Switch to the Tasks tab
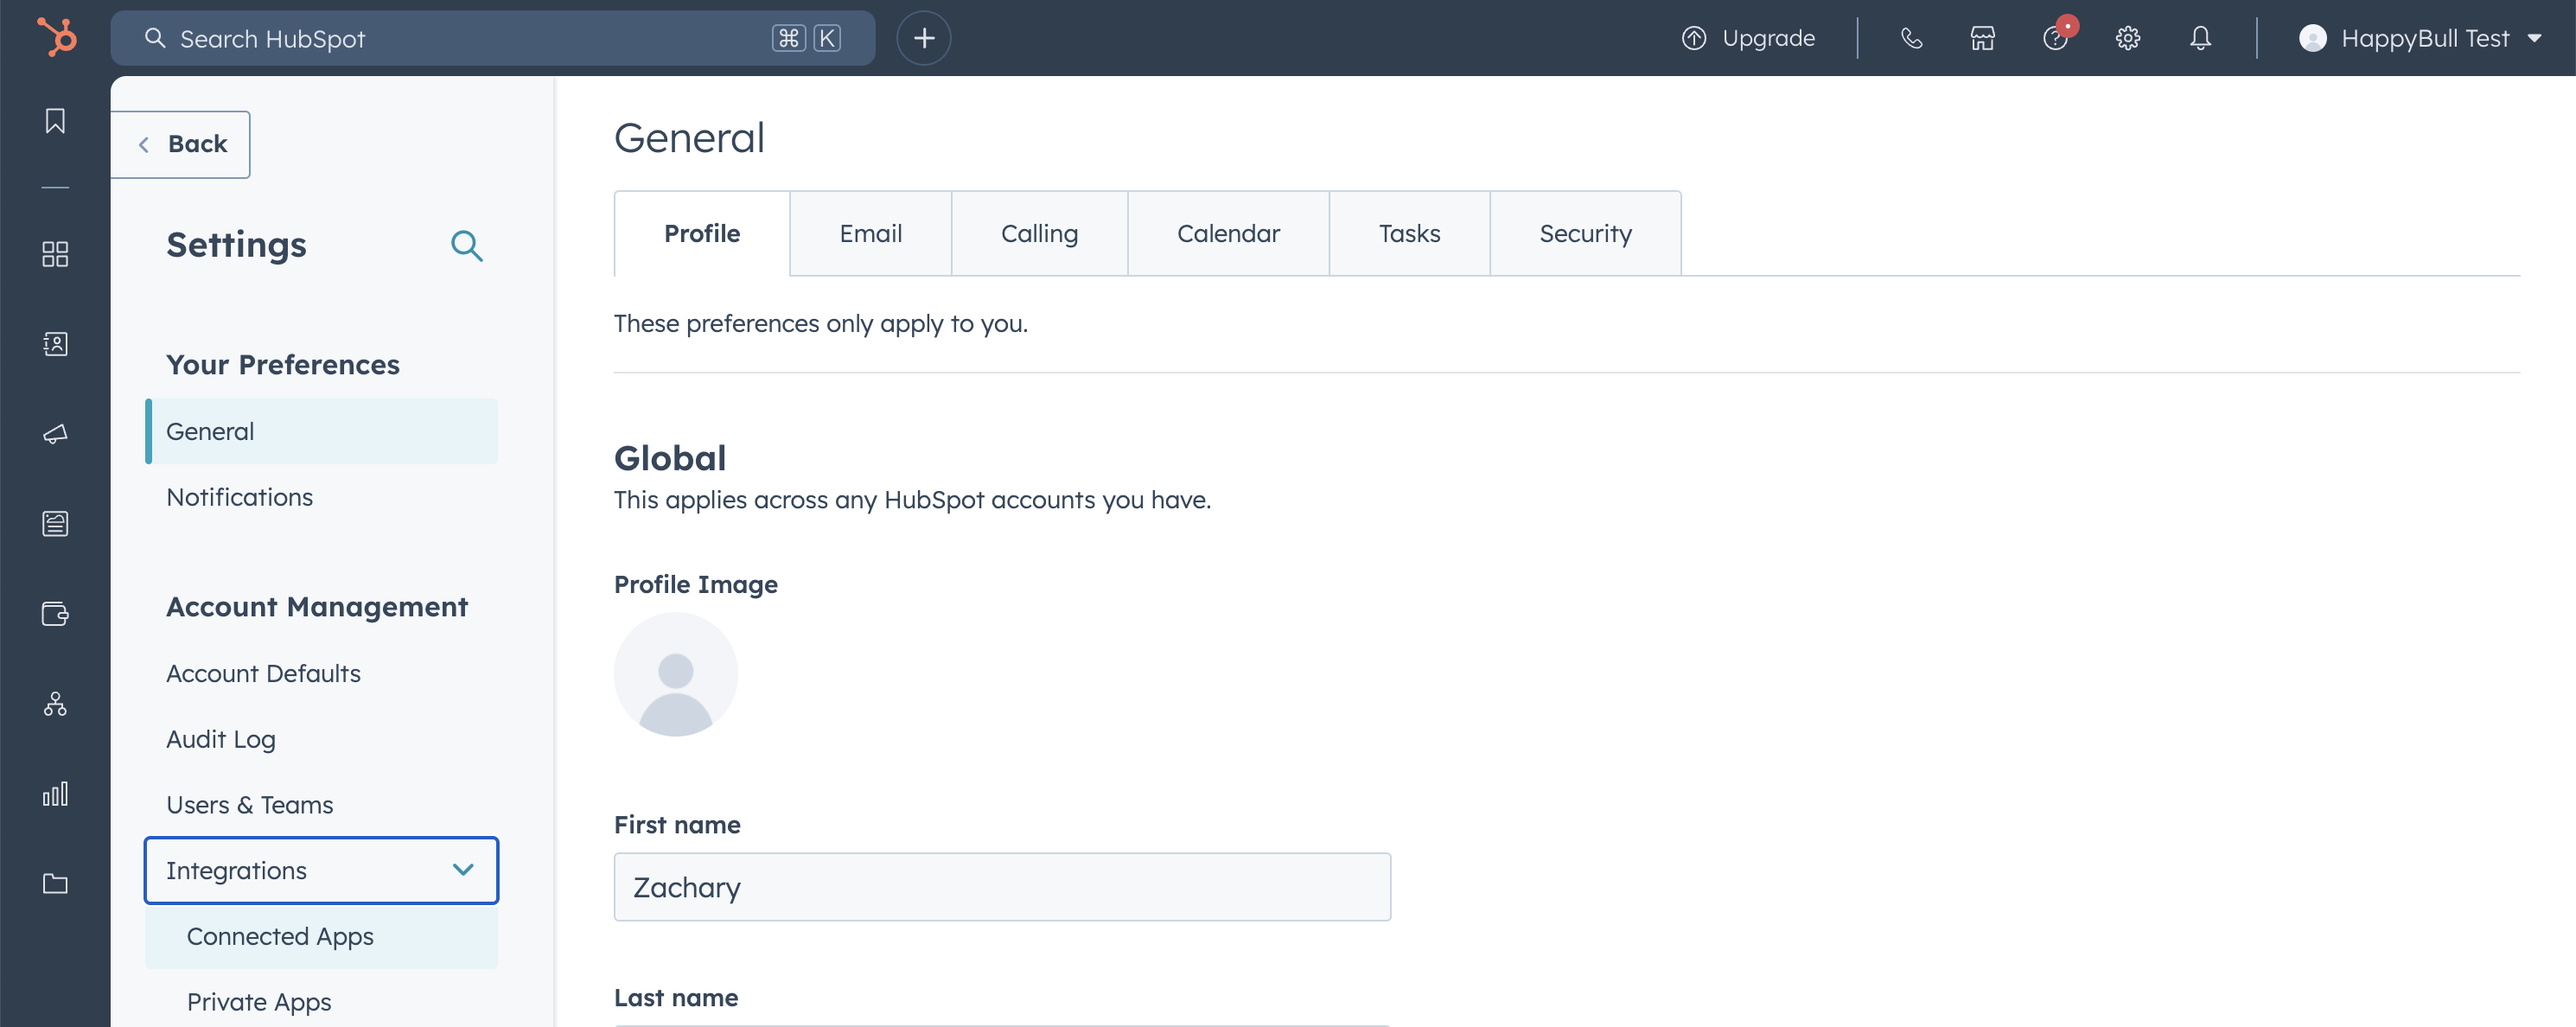 click(1409, 233)
